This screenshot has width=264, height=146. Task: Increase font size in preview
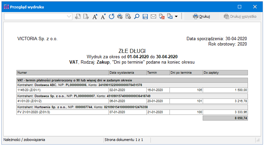(95, 16)
